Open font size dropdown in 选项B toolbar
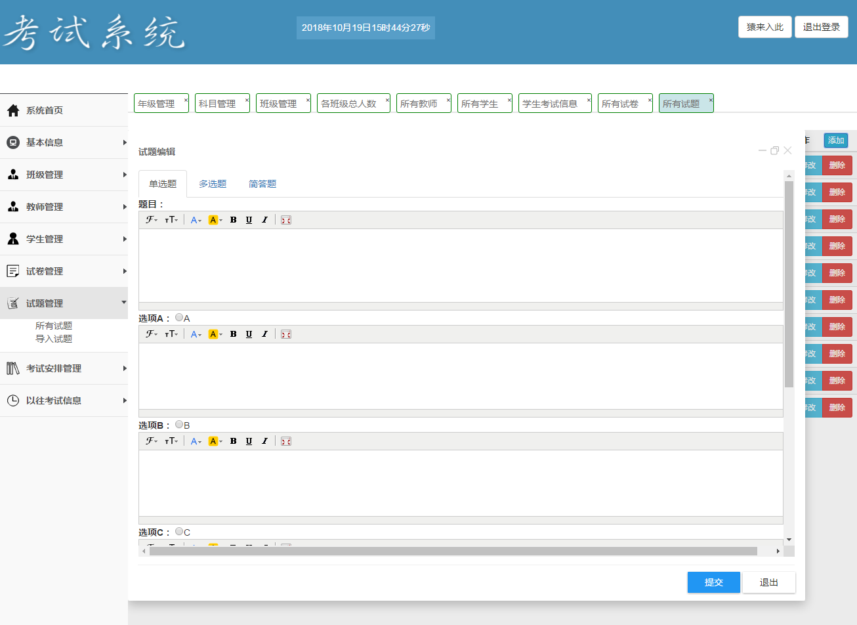The image size is (857, 625). coord(171,441)
